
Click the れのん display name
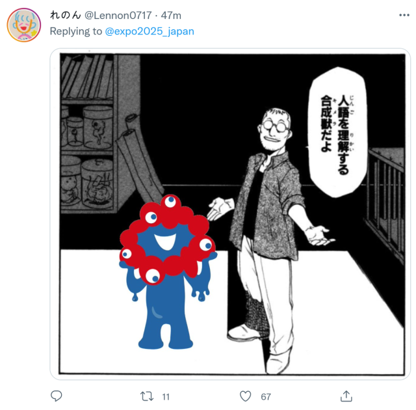point(65,16)
